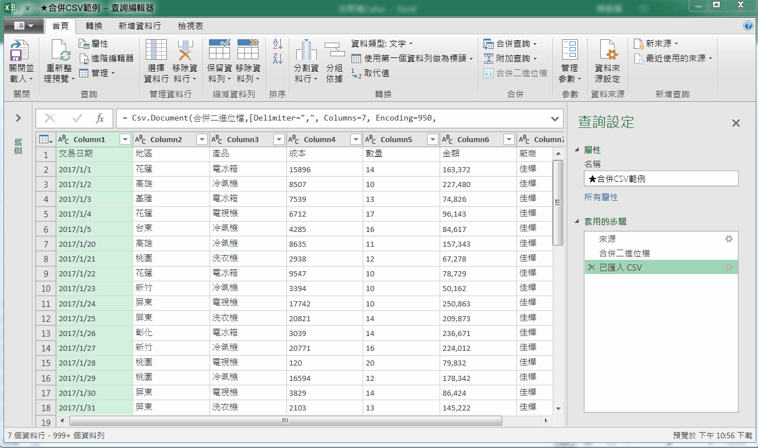Close the Query Settings (查詢設定) pane

[736, 123]
